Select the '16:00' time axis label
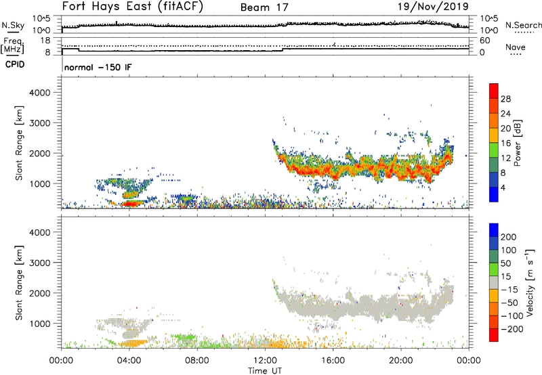 coord(333,361)
